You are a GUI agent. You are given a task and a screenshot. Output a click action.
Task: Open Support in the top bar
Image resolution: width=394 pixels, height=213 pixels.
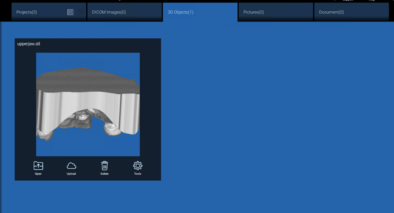tap(348, 0)
